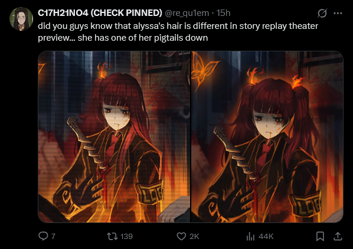Click the reply count 7
Screen dimensions: 353x249
(x=53, y=236)
